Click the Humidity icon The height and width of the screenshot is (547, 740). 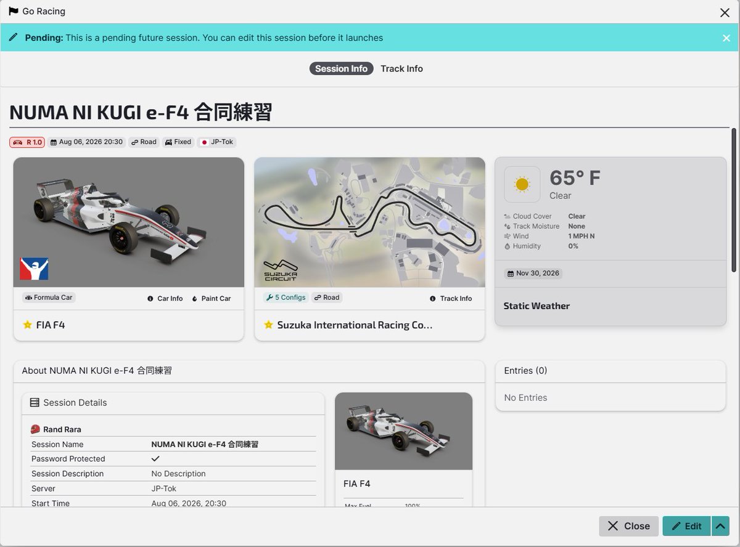click(508, 246)
